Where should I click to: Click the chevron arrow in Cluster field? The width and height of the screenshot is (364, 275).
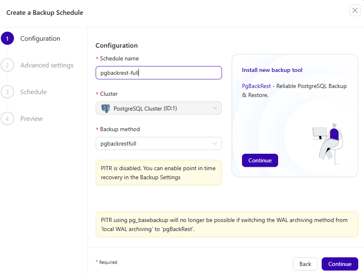[x=215, y=109]
